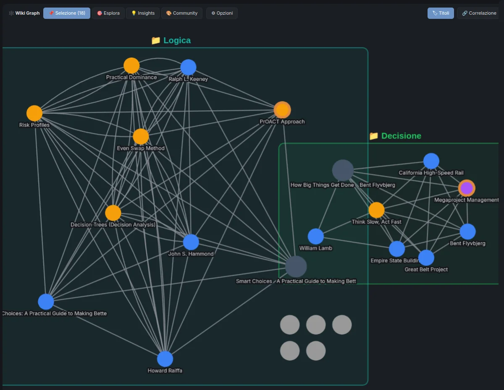Viewport: 504px width, 390px height.
Task: Select the blue Choices: A Practical Guide node
Action: [46, 302]
